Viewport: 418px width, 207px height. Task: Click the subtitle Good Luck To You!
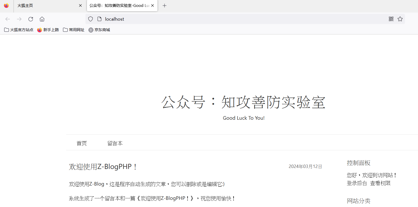click(244, 118)
